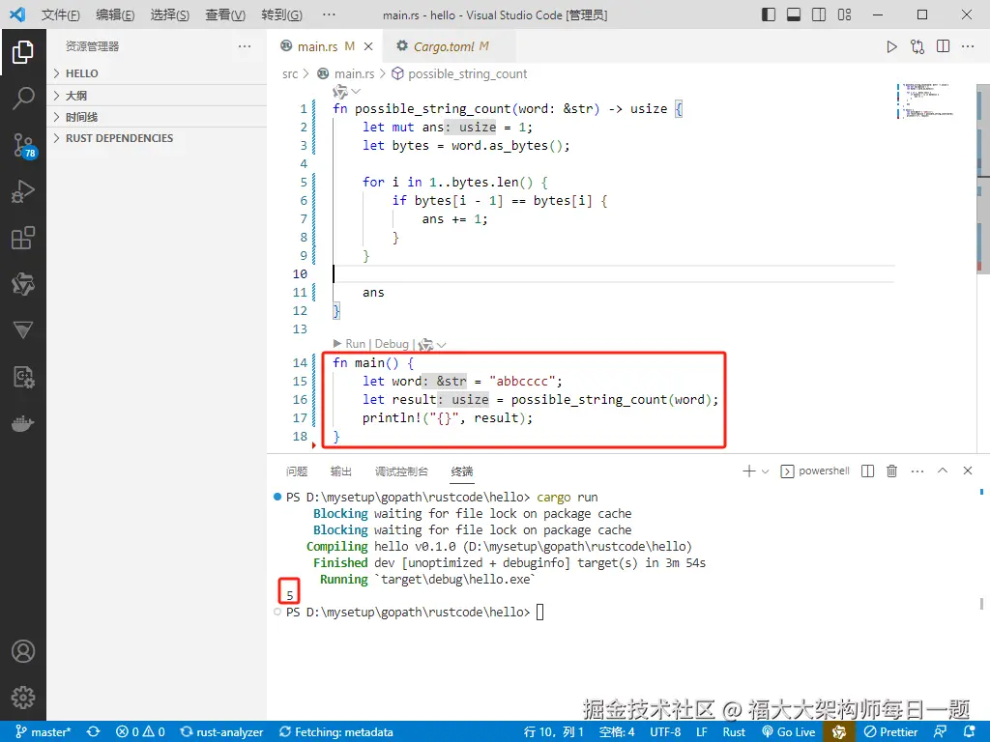Screen dimensions: 990x742
Task: Open Explorer panel more actions ellipsis
Action: click(245, 46)
